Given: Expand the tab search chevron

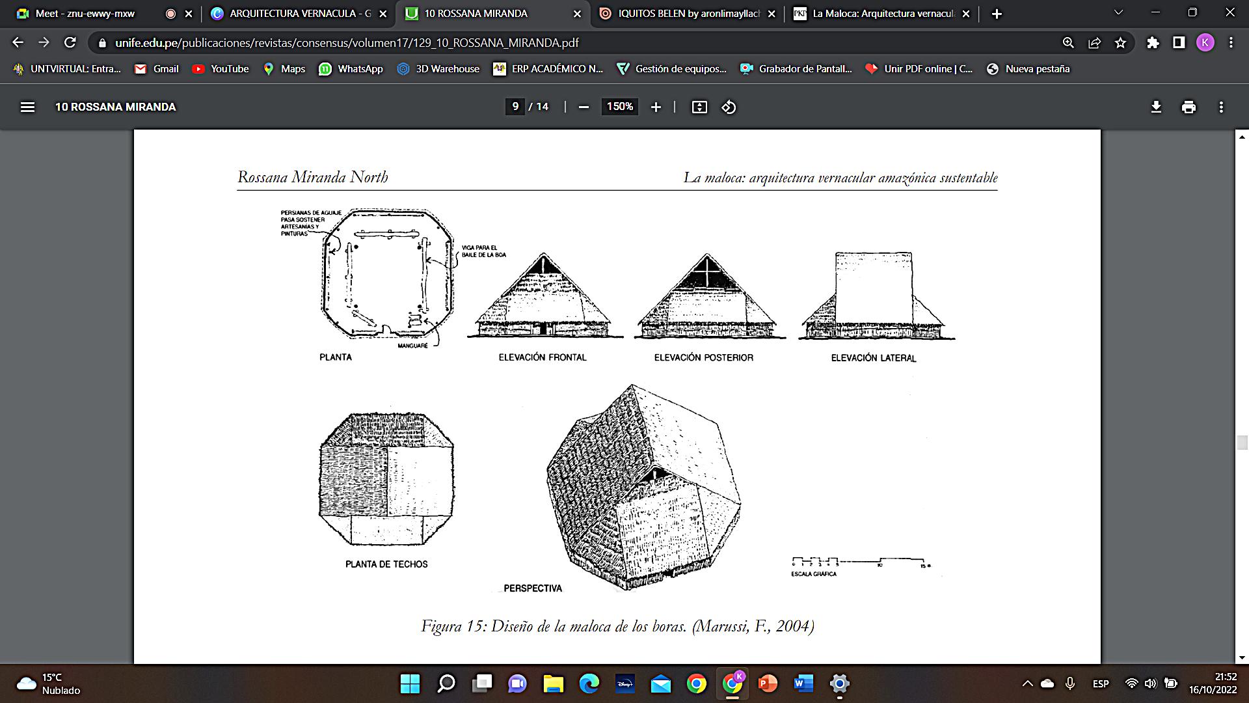Looking at the screenshot, I should 1118,13.
